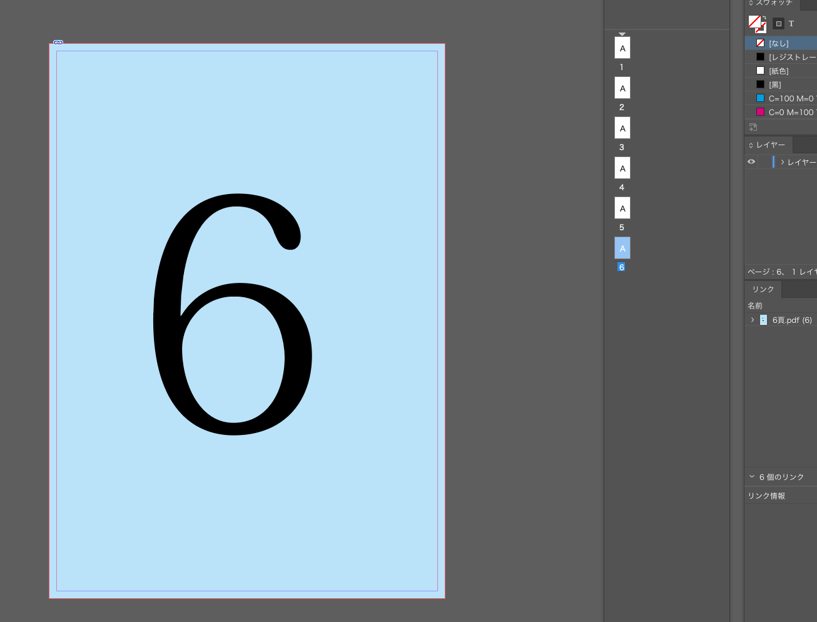Select page 3 thumbnail in Pages panel
This screenshot has height=622, width=817.
tap(622, 128)
